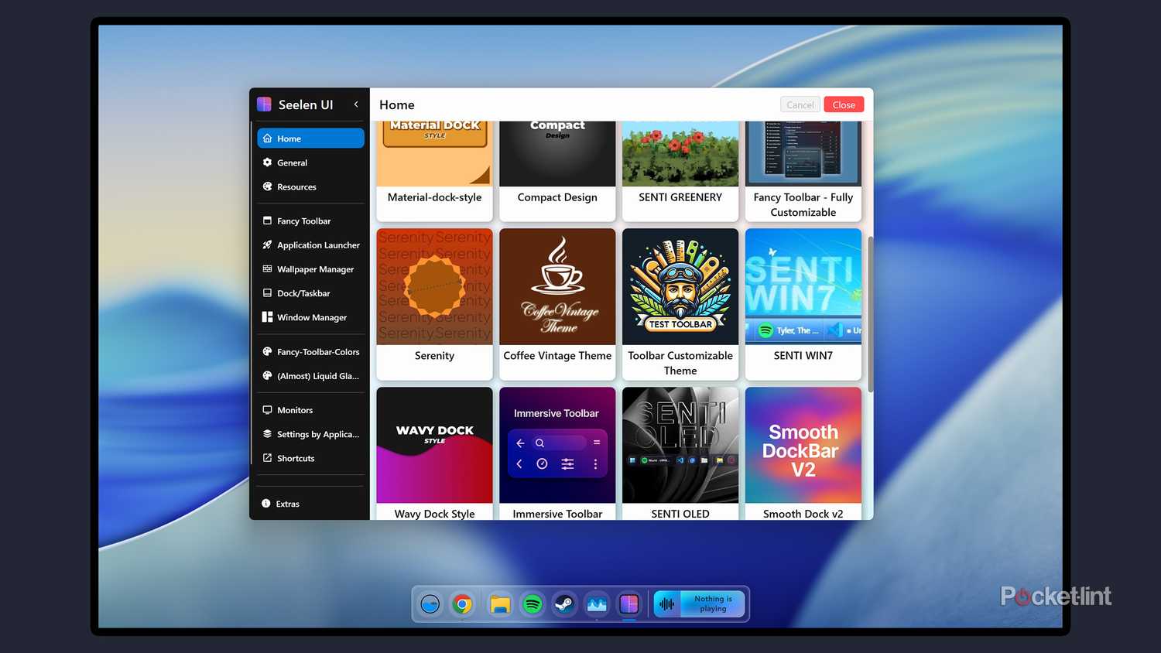This screenshot has width=1161, height=653.
Task: Open Fancy-Toolbar-Colors theme settings
Action: (310, 351)
